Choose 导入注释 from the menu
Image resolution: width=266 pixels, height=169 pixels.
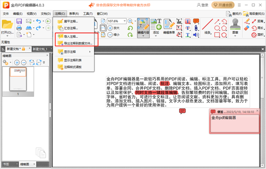pyautogui.click(x=74, y=37)
